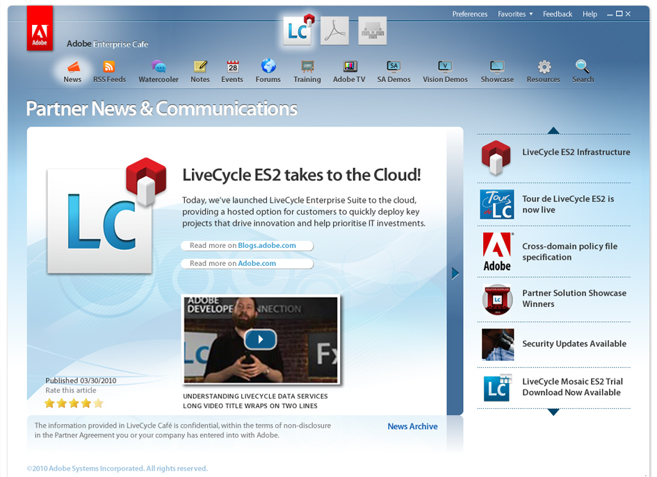
Task: Open the Forums globe icon
Action: [x=268, y=66]
